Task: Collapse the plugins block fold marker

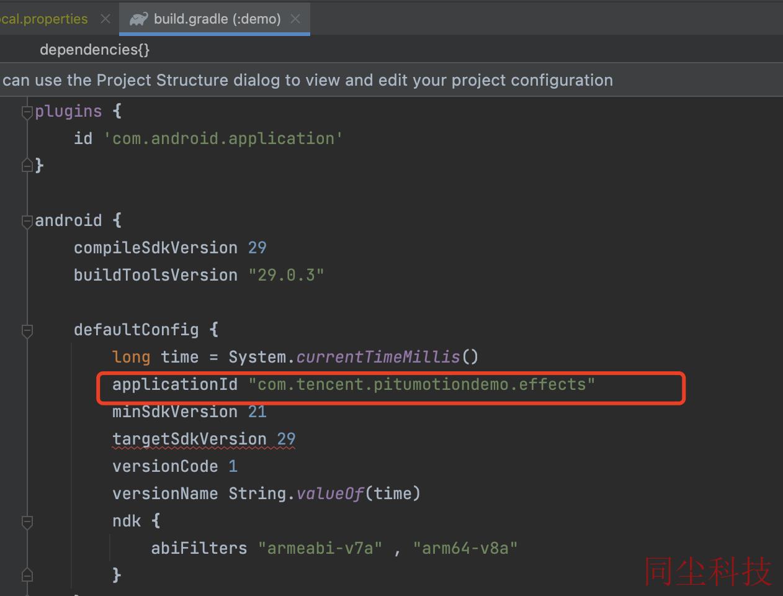Action: pos(27,112)
